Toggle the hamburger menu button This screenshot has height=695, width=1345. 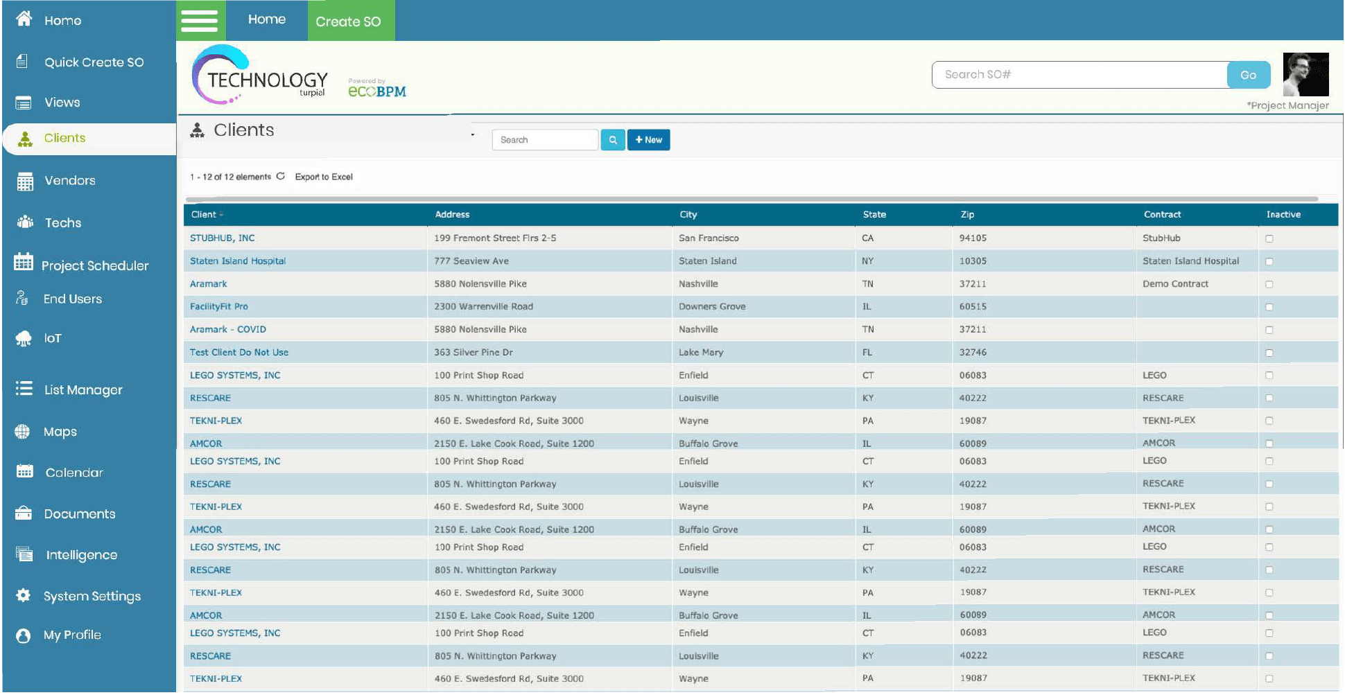[x=200, y=20]
